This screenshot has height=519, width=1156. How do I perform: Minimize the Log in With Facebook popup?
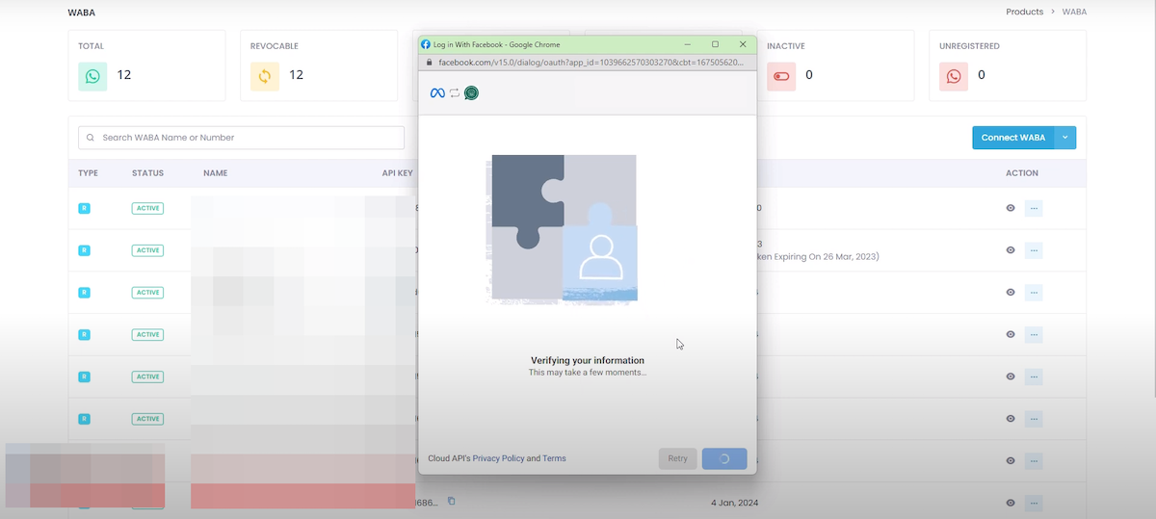(688, 44)
